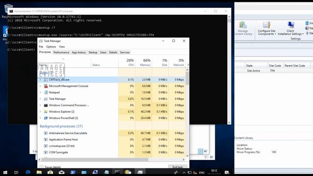Click the COM Surrogate process icon
The image size is (313, 176).
point(45,152)
